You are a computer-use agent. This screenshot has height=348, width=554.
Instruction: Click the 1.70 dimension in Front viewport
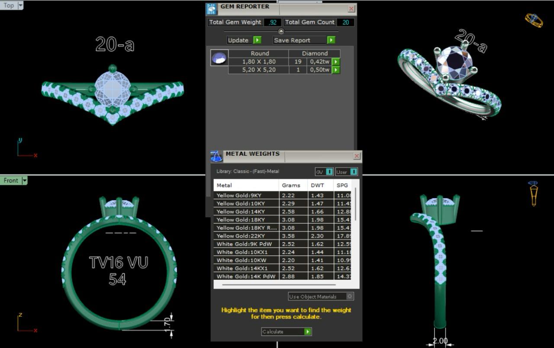click(168, 324)
